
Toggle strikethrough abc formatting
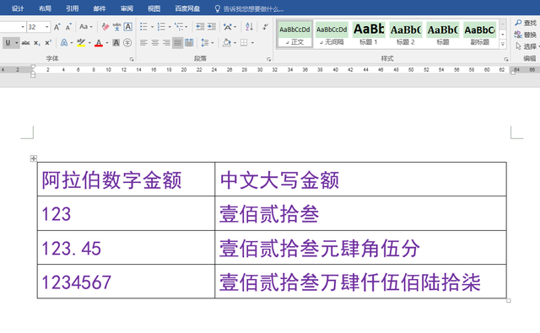(x=25, y=43)
